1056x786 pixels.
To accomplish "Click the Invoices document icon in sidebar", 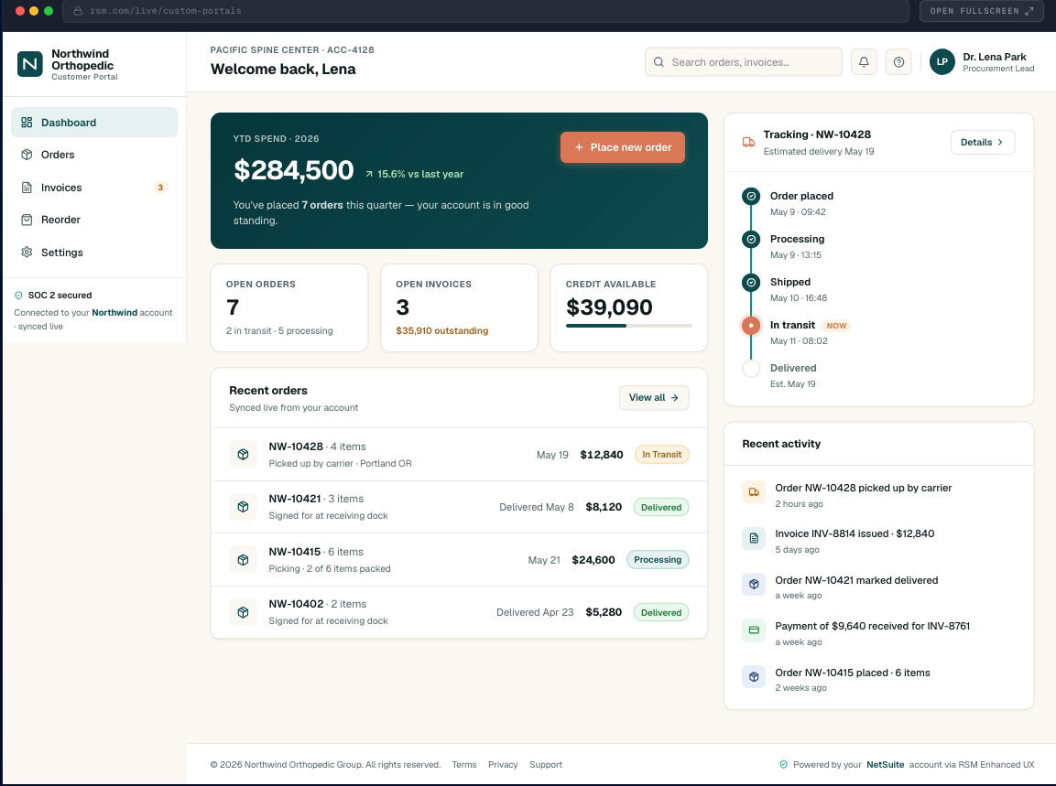I will 27,188.
